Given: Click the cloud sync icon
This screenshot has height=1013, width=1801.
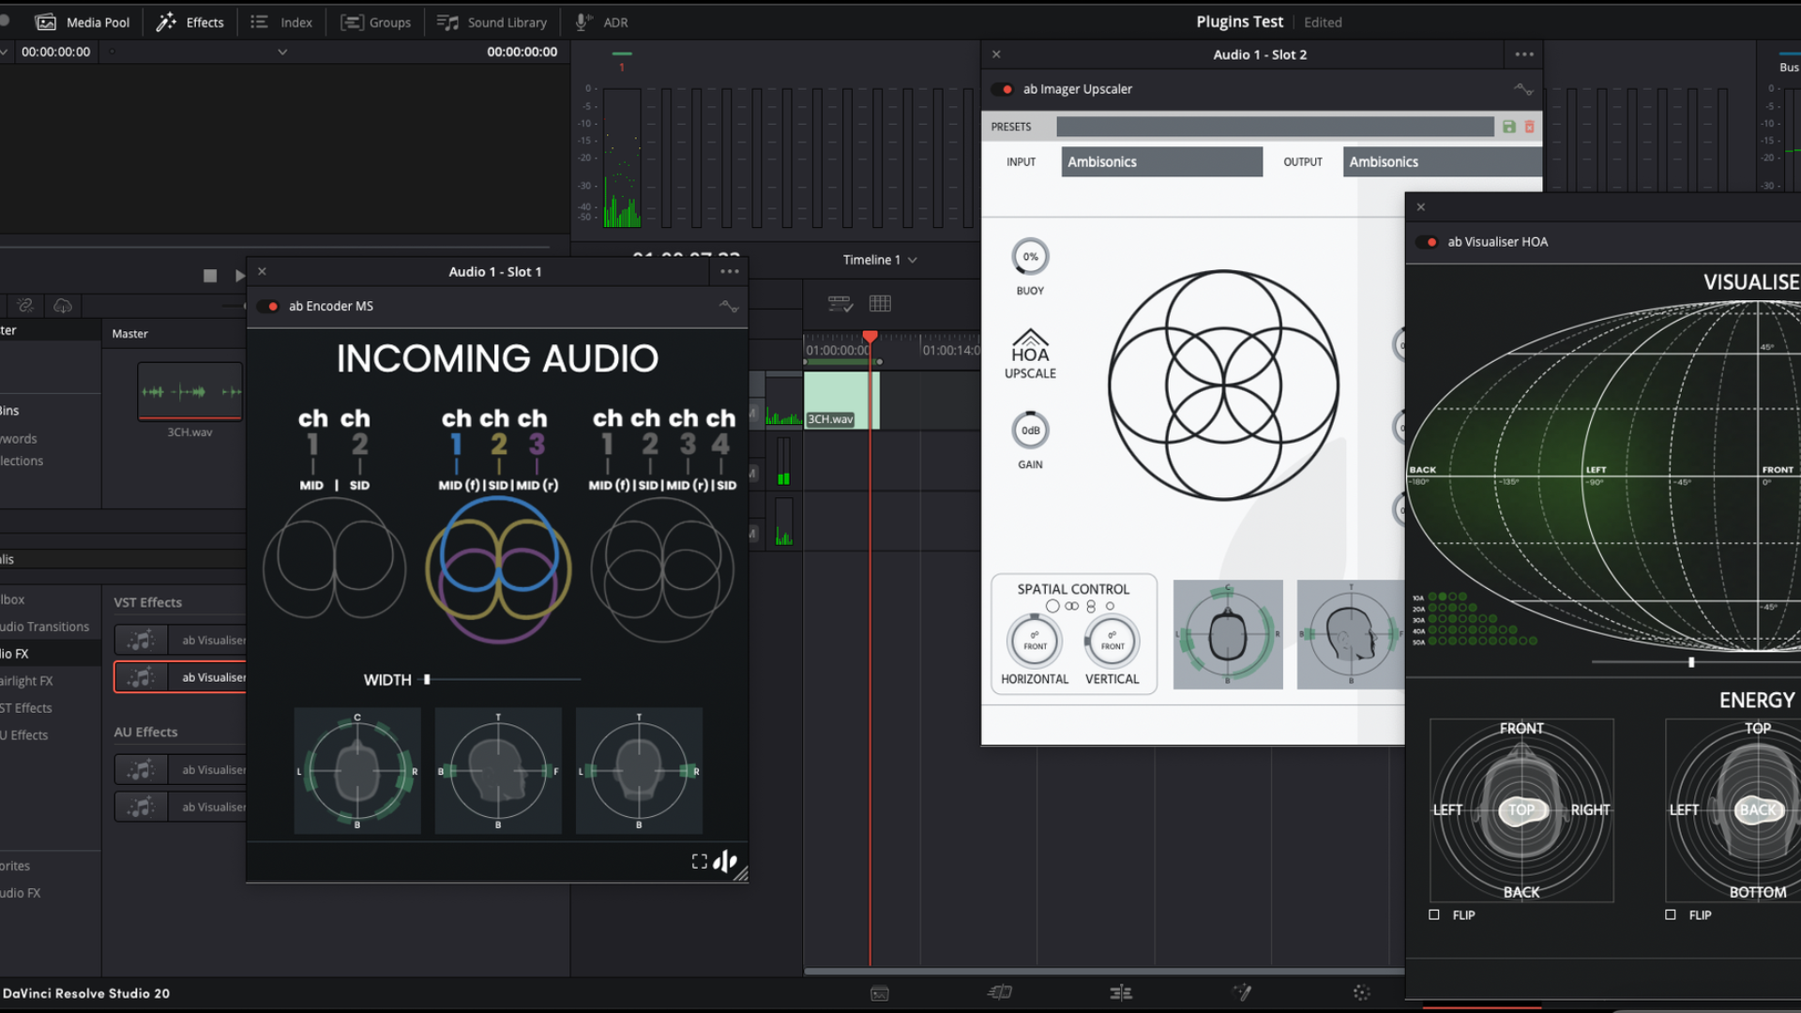Looking at the screenshot, I should click(x=63, y=306).
